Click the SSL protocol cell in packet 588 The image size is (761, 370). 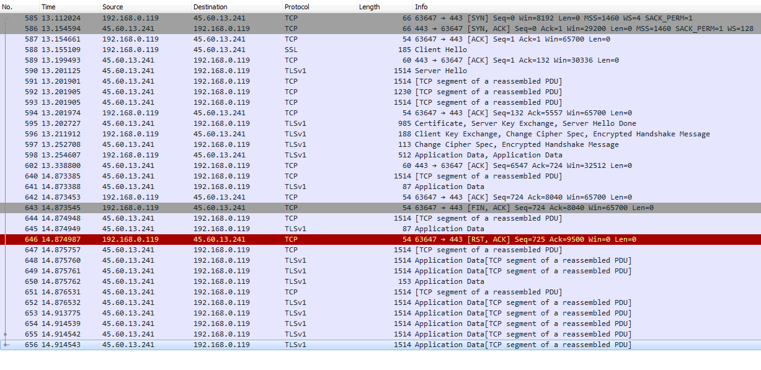pos(291,50)
